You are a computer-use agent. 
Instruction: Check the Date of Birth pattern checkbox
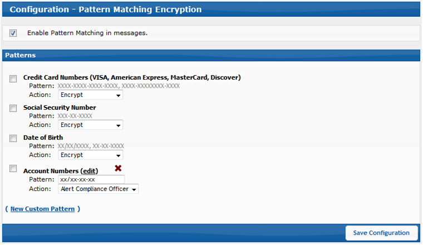pos(13,139)
